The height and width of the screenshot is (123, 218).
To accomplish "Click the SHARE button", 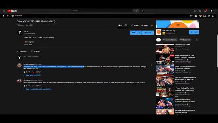I will pos(135,25).
